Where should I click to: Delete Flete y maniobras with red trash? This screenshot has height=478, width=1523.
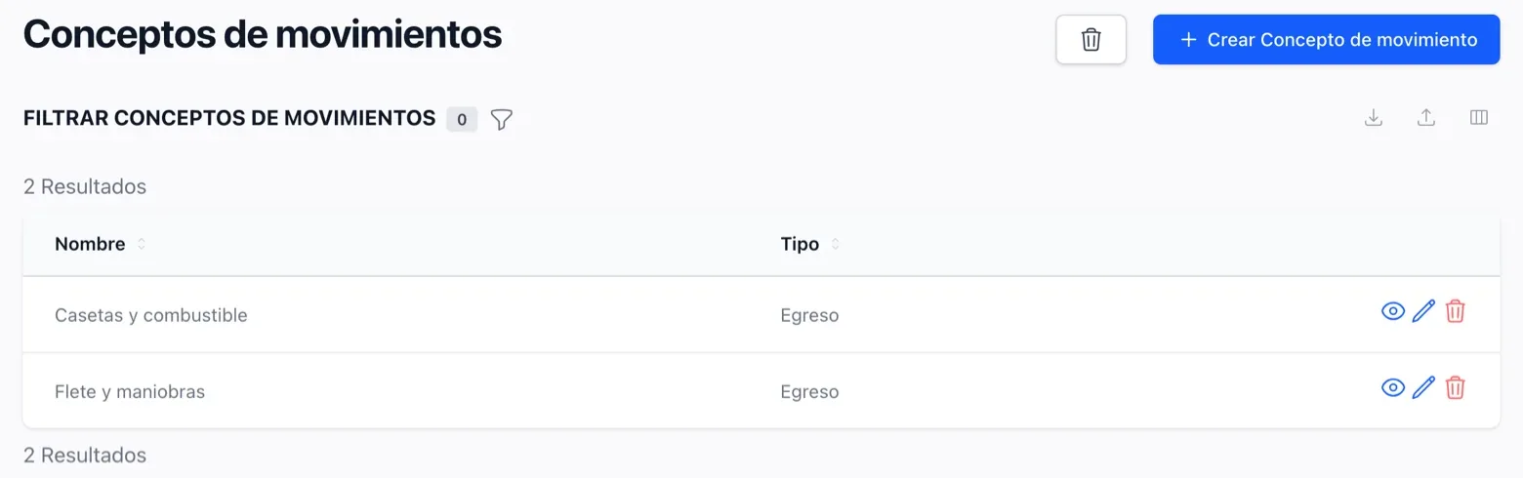tap(1455, 387)
